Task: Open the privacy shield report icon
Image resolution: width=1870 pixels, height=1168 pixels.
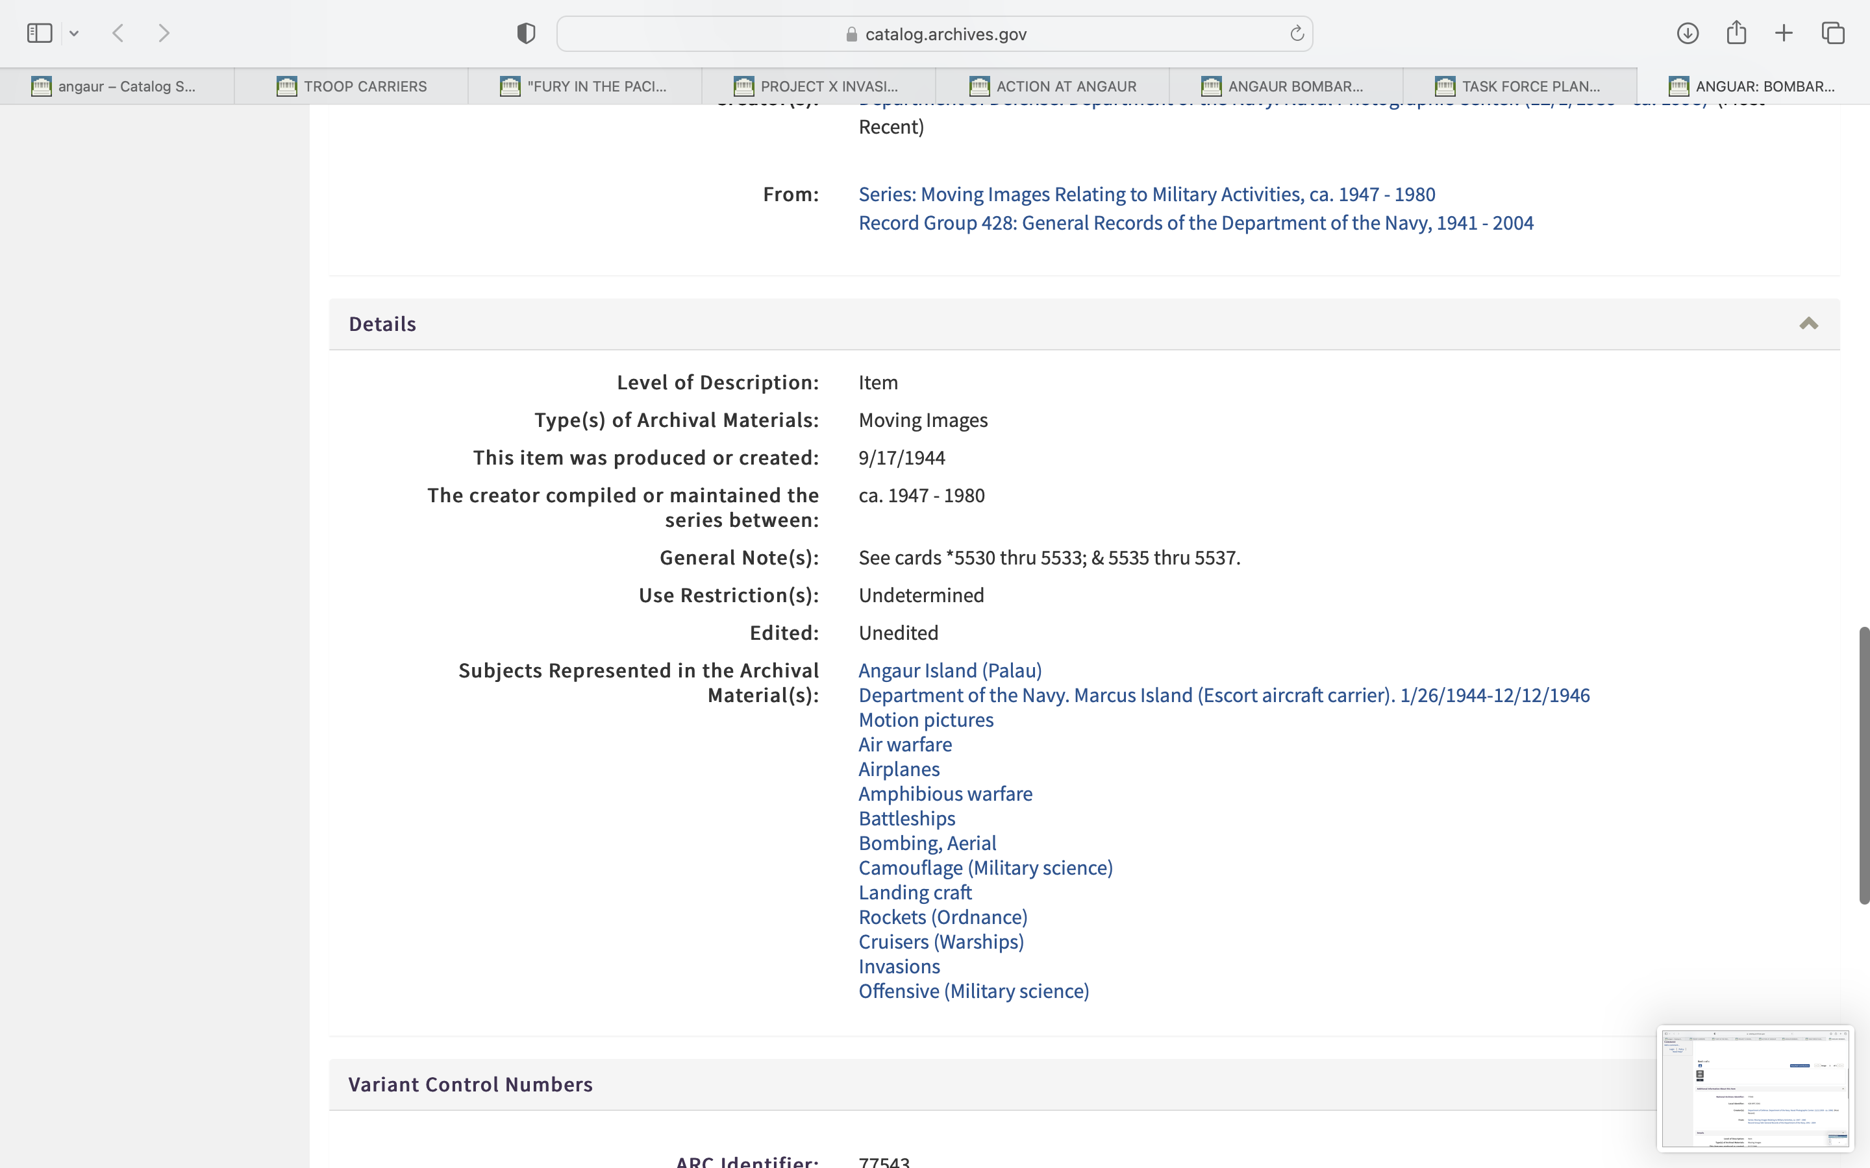Action: pos(525,33)
